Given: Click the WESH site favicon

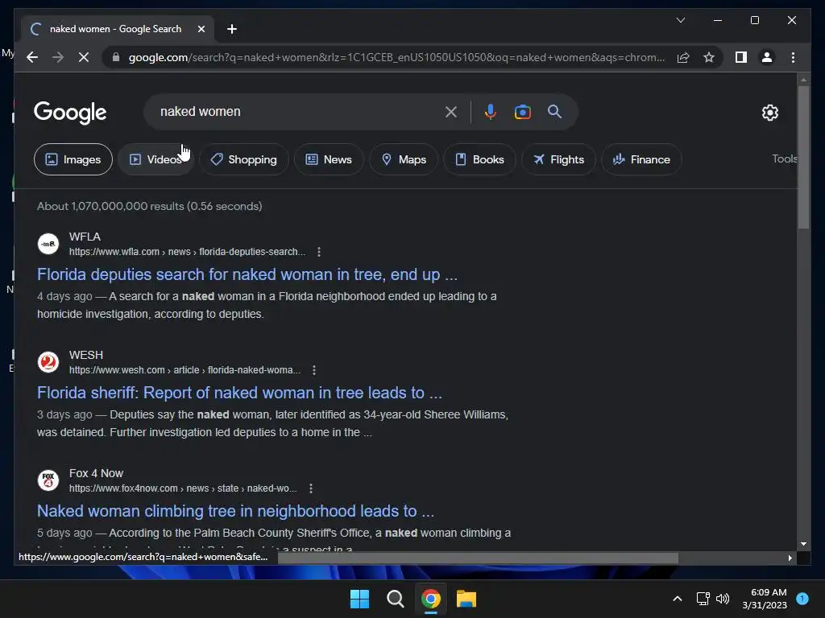Looking at the screenshot, I should pos(48,362).
